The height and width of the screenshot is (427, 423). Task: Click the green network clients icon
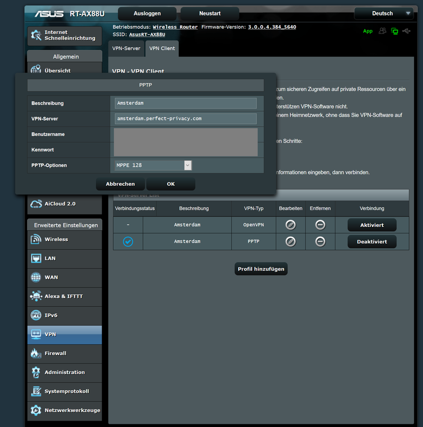coord(394,31)
